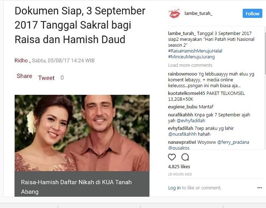Viewport: 266px width, 208px height.
Task: Click the lambe_turah_ lips profile avatar
Action: [174, 13]
